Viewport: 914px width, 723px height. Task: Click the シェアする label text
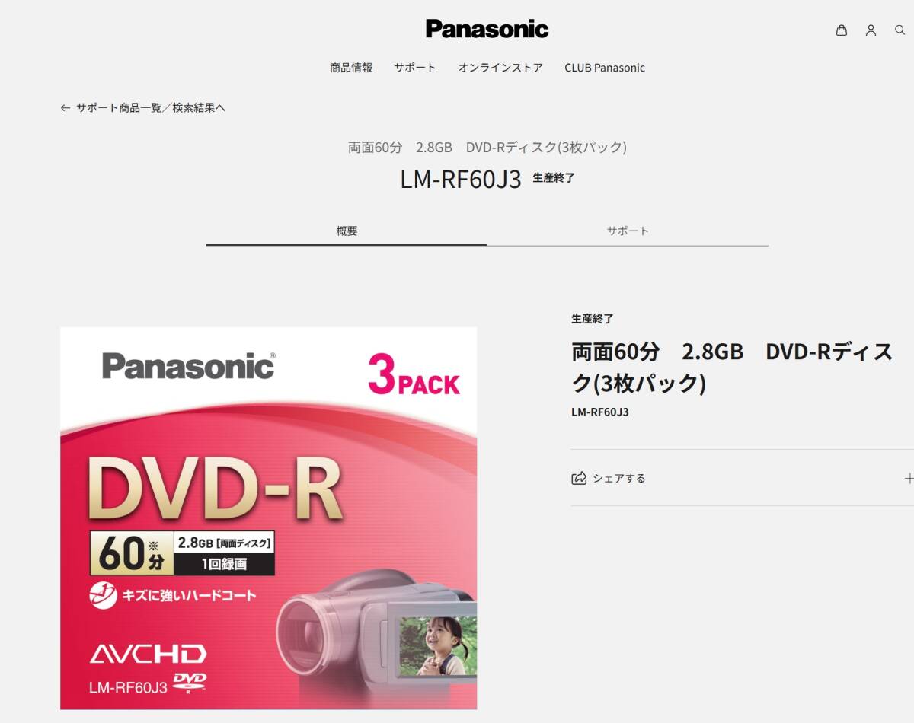619,478
